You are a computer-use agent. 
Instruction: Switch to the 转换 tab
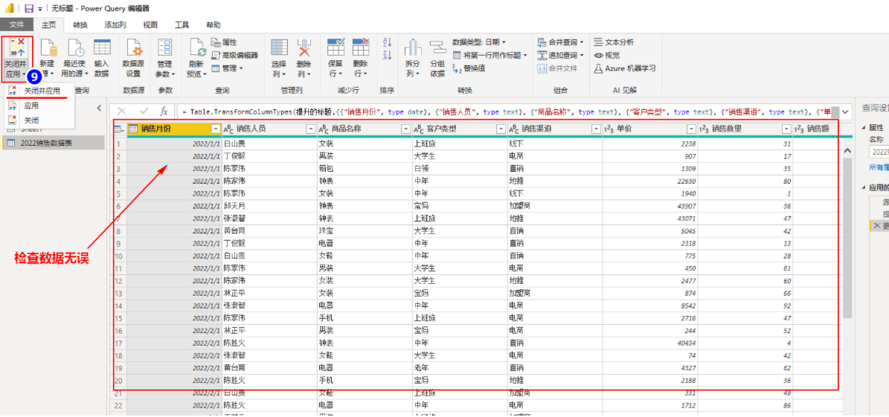click(80, 25)
